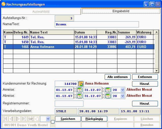Expand the Abreise dropdown showing 20
The width and height of the screenshot is (162, 129).
(122, 96)
